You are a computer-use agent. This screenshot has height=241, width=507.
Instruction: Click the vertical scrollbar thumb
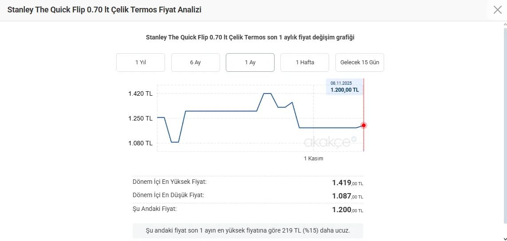click(504, 124)
